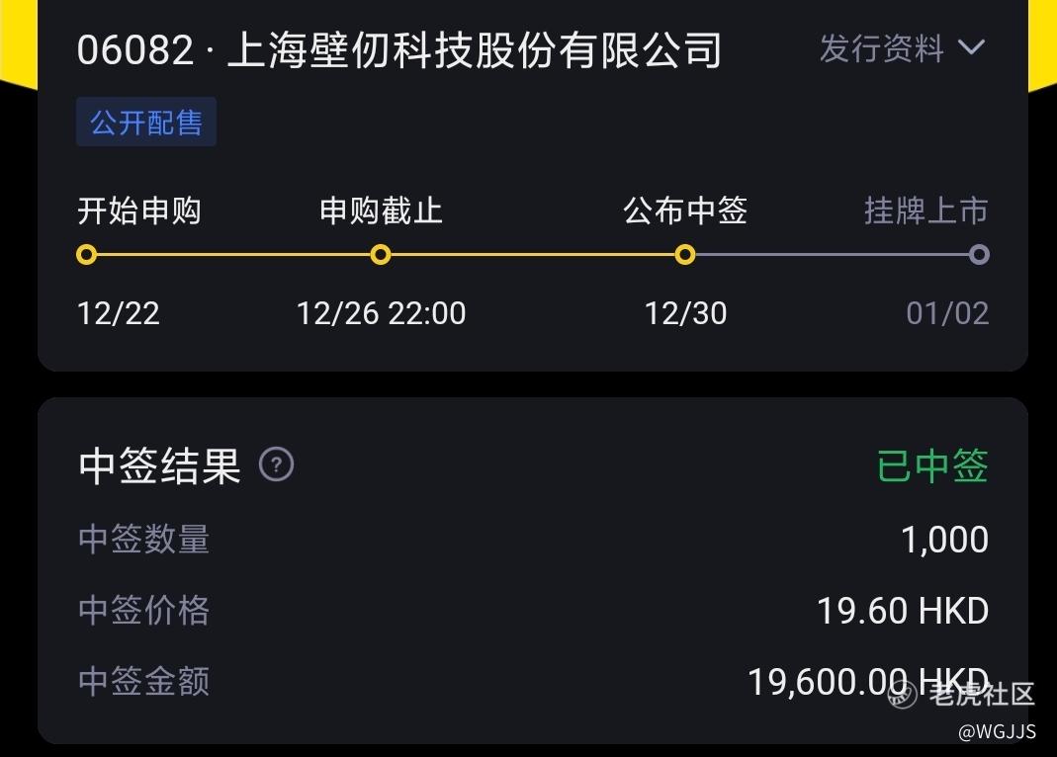Screen dimensions: 1057x757
Task: Click the 中签金额 amount 19,600.00 HKD
Action: point(867,682)
